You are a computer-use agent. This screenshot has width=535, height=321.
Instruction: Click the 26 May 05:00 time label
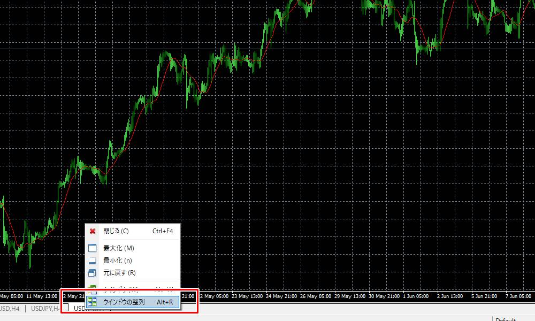point(316,296)
